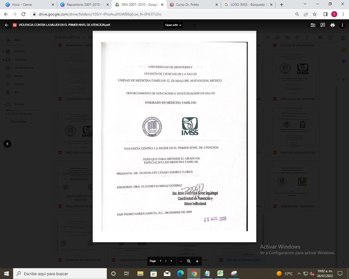
Task: Close the GEN 2007- 2010 tab
Action: 162,5
